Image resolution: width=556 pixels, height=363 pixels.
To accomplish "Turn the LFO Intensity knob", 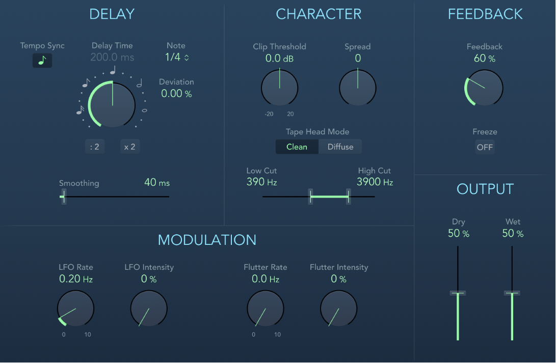I will [148, 308].
